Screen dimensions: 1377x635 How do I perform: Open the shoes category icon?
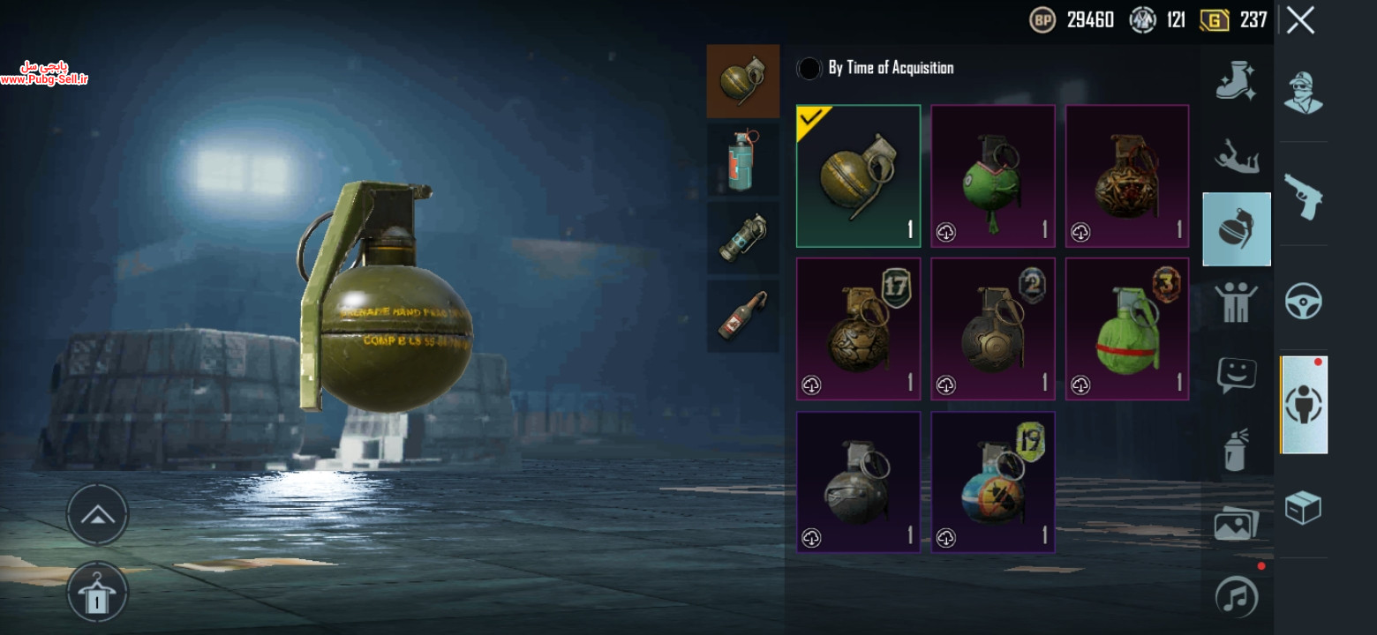pyautogui.click(x=1236, y=81)
